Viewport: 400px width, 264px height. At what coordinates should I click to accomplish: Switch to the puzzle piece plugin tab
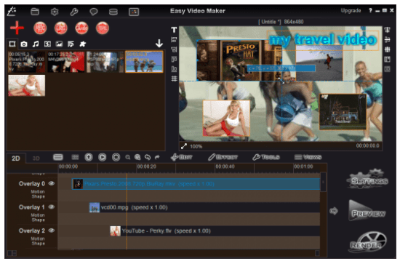tap(82, 44)
